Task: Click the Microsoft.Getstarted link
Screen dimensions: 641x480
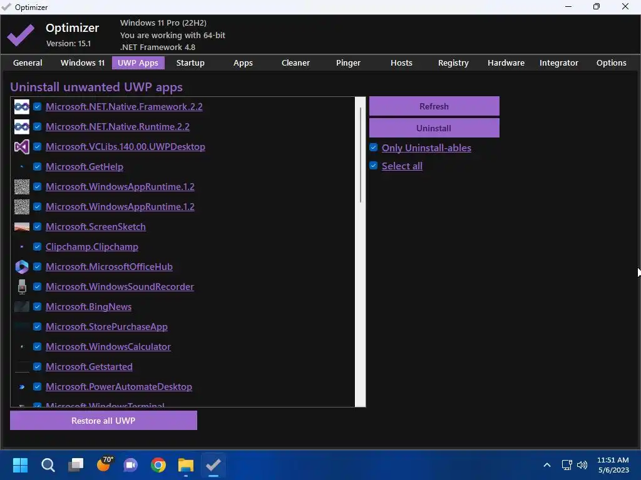Action: 89,366
